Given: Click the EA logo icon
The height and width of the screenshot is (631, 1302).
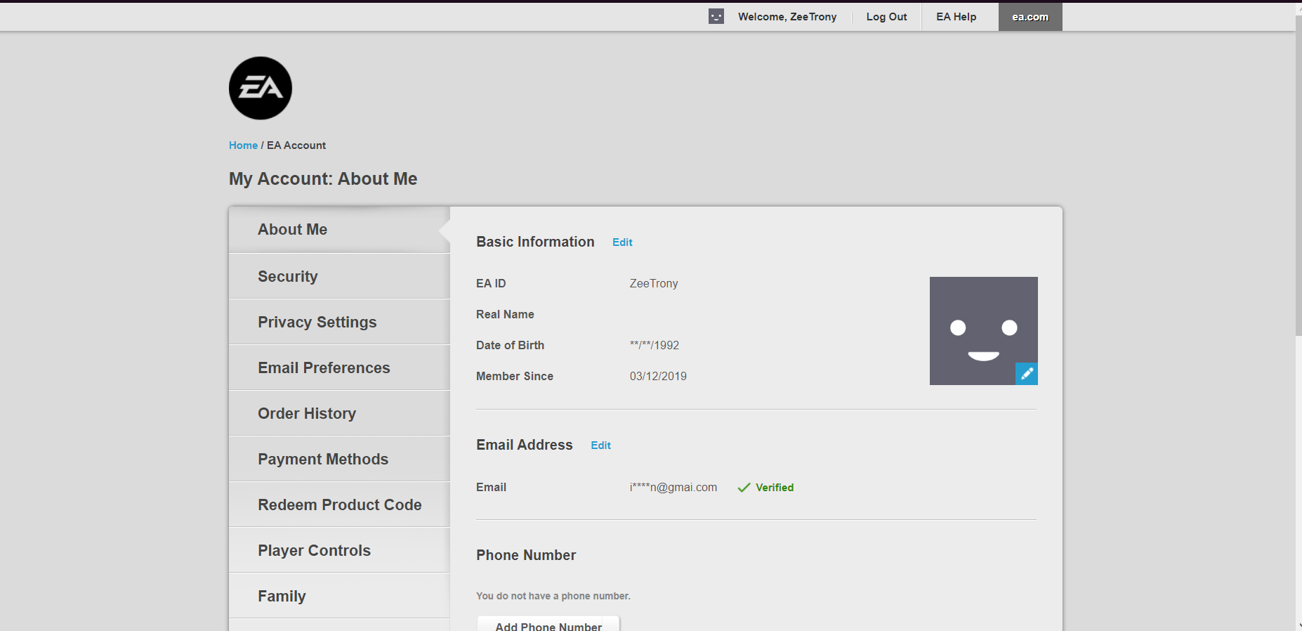Looking at the screenshot, I should coord(261,89).
